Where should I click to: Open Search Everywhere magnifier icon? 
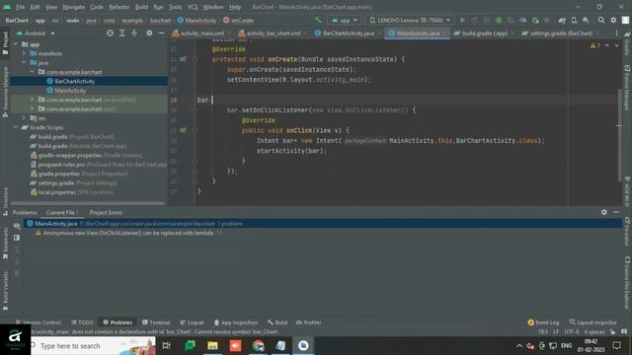click(601, 20)
